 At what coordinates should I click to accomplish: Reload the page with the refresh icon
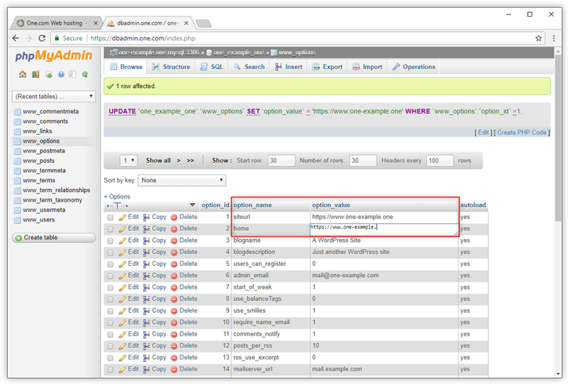click(x=42, y=38)
